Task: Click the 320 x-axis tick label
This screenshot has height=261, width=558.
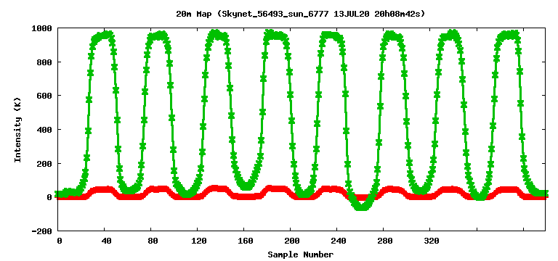Action: tap(430, 241)
